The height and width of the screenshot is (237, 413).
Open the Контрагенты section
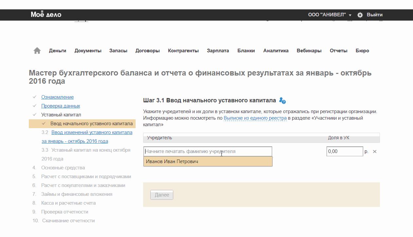(183, 51)
